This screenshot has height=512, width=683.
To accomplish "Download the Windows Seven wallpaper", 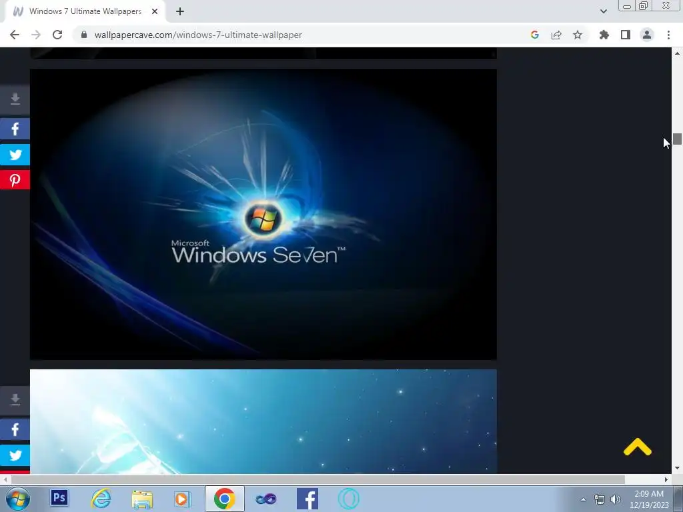I will coord(15,99).
